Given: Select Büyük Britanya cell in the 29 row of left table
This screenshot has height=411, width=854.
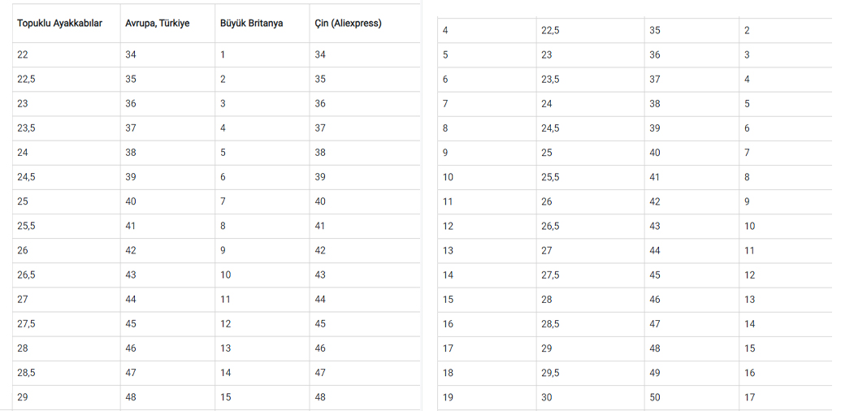Looking at the screenshot, I should (x=226, y=397).
